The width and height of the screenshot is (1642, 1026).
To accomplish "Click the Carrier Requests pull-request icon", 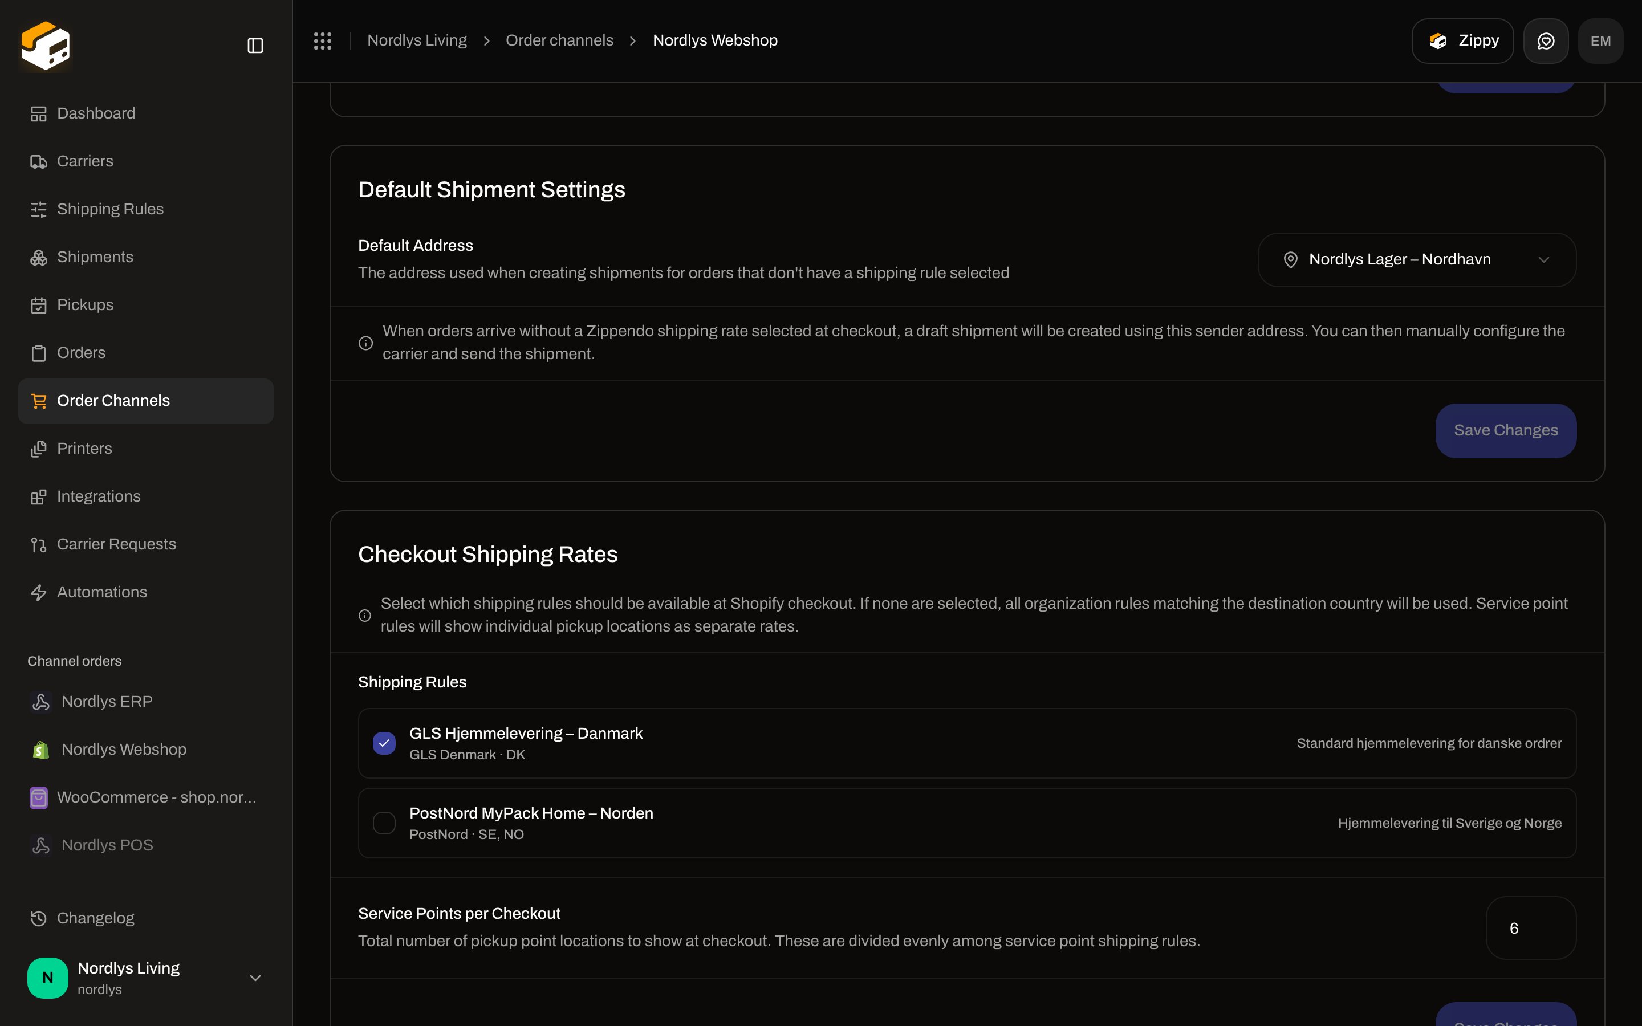I will click(39, 545).
